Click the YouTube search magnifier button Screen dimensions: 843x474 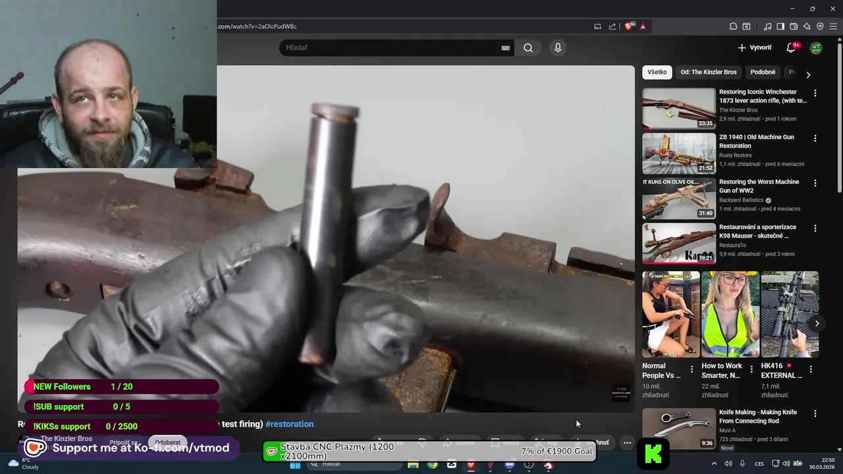[528, 48]
